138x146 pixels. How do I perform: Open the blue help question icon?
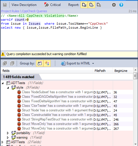click(121, 5)
